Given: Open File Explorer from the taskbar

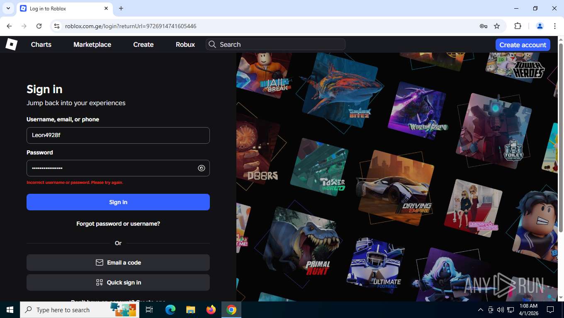Looking at the screenshot, I should tap(190, 310).
